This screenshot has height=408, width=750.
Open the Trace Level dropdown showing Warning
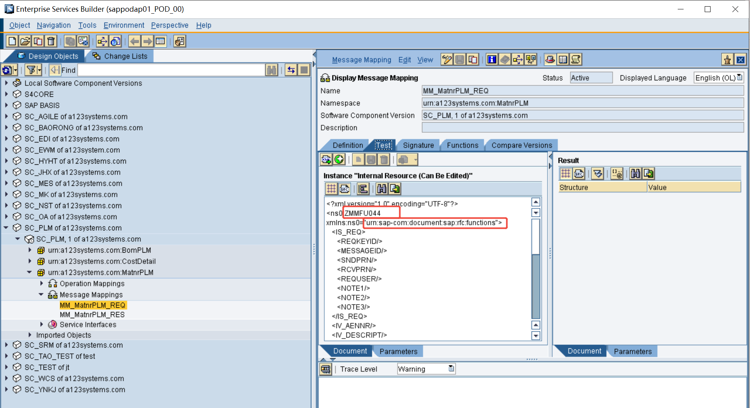click(451, 369)
